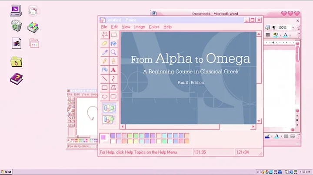Pick the white swatch starting the bottom palette row

113,141
